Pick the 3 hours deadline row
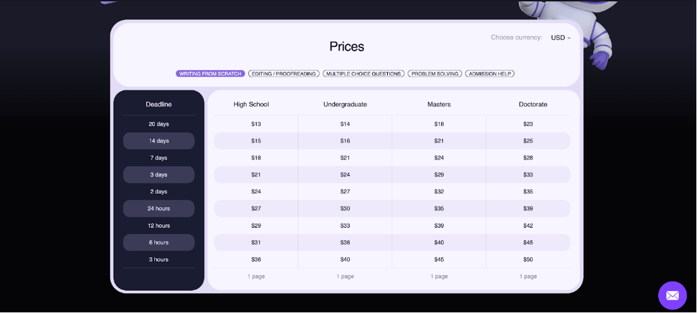This screenshot has height=313, width=697. [159, 260]
